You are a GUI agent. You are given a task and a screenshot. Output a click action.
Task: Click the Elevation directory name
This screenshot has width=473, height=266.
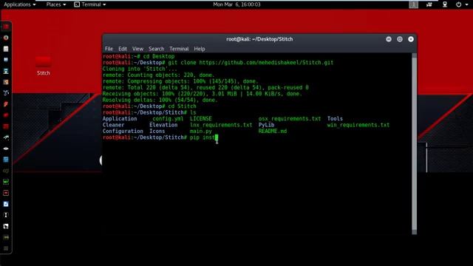163,125
